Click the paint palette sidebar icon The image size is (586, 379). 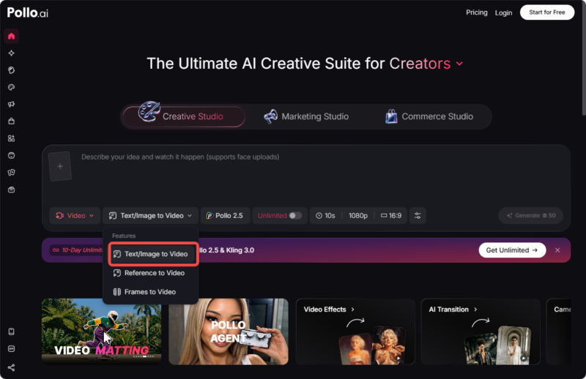click(11, 87)
